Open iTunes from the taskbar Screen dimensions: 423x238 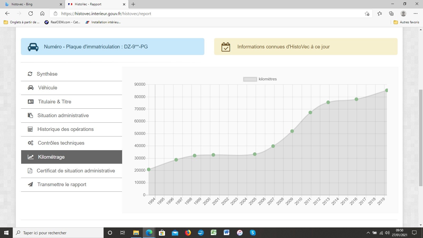coord(240,233)
